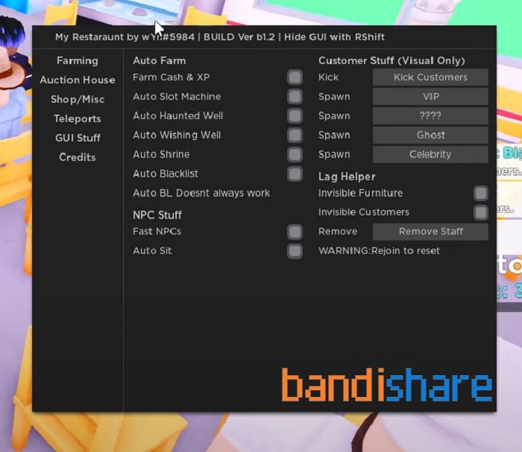Select the Shop/Misc tab

click(78, 100)
